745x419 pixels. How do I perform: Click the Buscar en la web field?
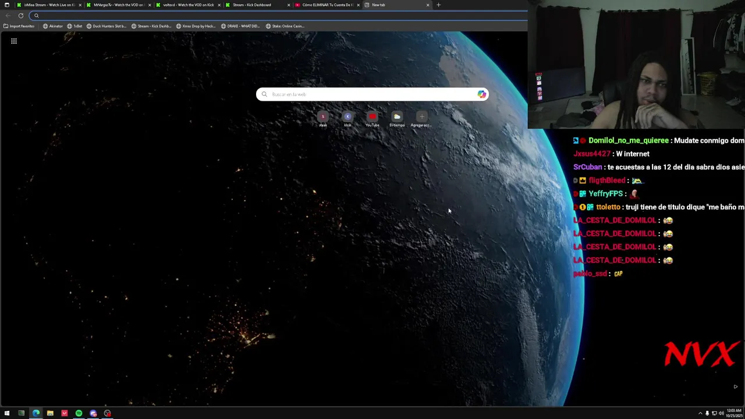coord(372,94)
